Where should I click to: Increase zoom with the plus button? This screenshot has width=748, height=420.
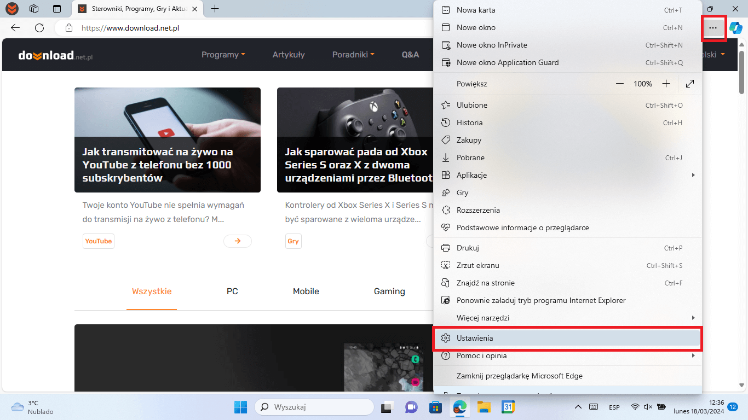(666, 84)
